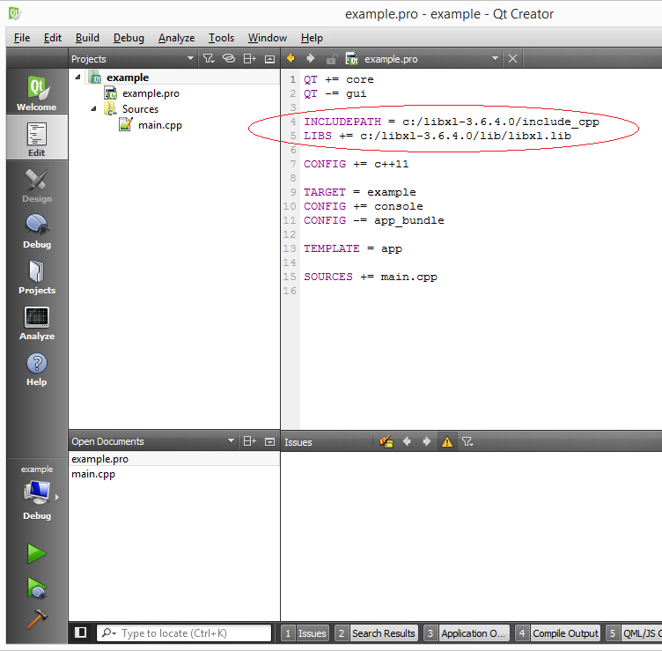Open the Welcome mode
The height and width of the screenshot is (651, 662).
[x=37, y=92]
